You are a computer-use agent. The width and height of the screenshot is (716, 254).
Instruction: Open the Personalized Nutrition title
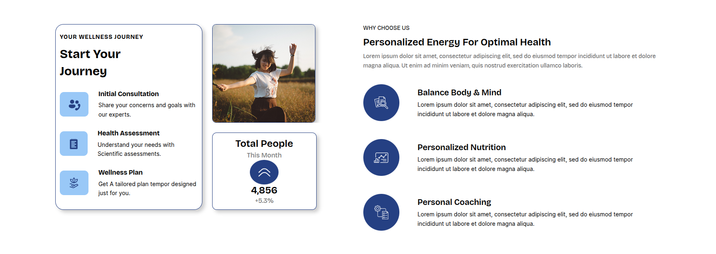462,147
